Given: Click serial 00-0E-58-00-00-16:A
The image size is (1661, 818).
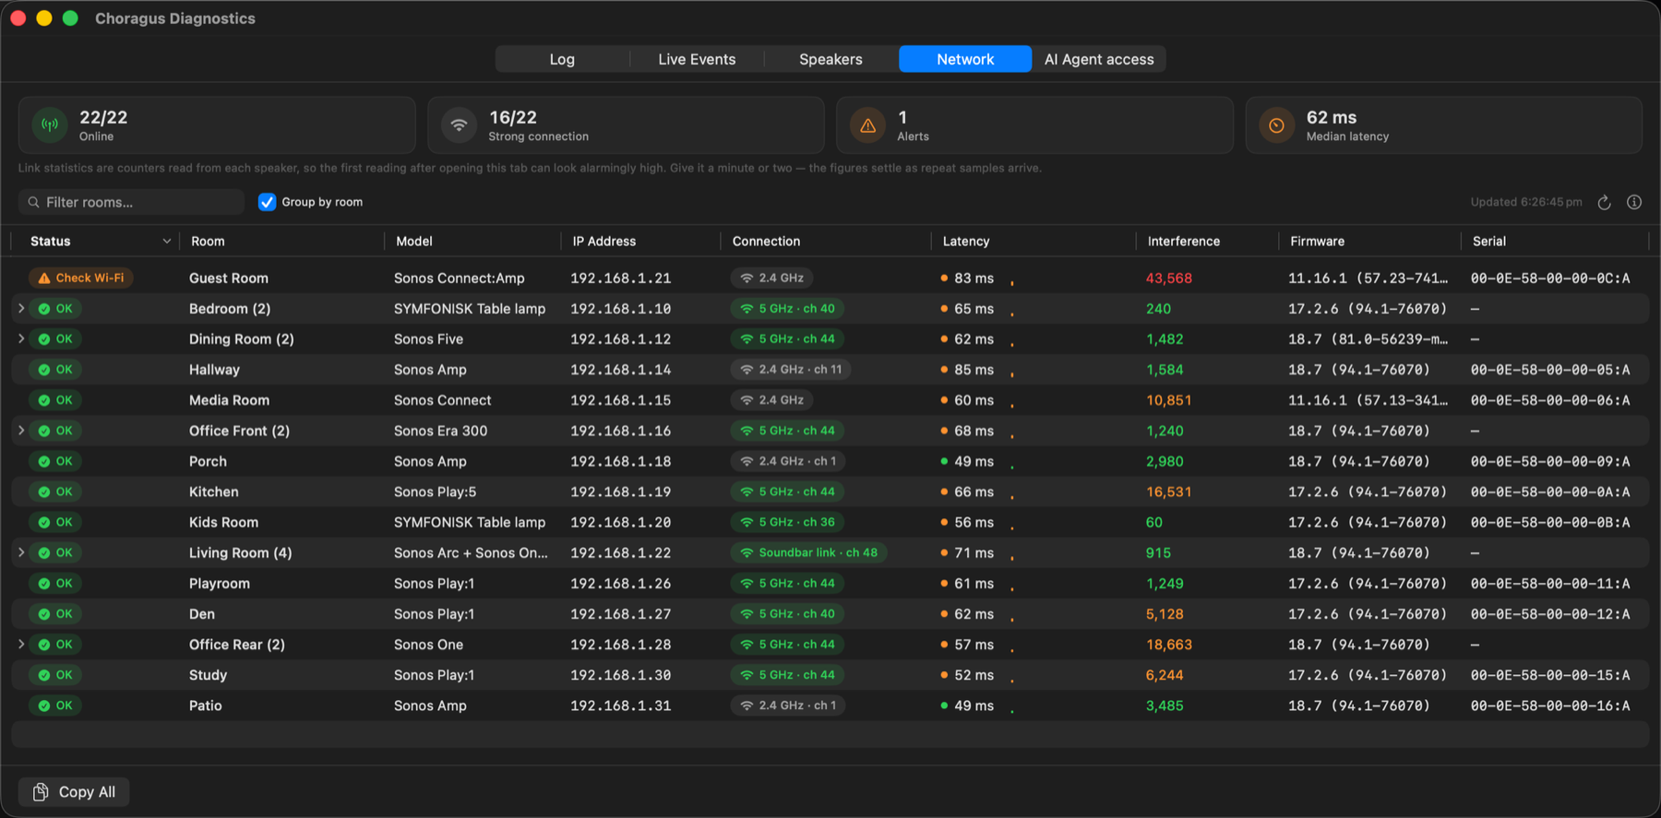Looking at the screenshot, I should (x=1550, y=705).
